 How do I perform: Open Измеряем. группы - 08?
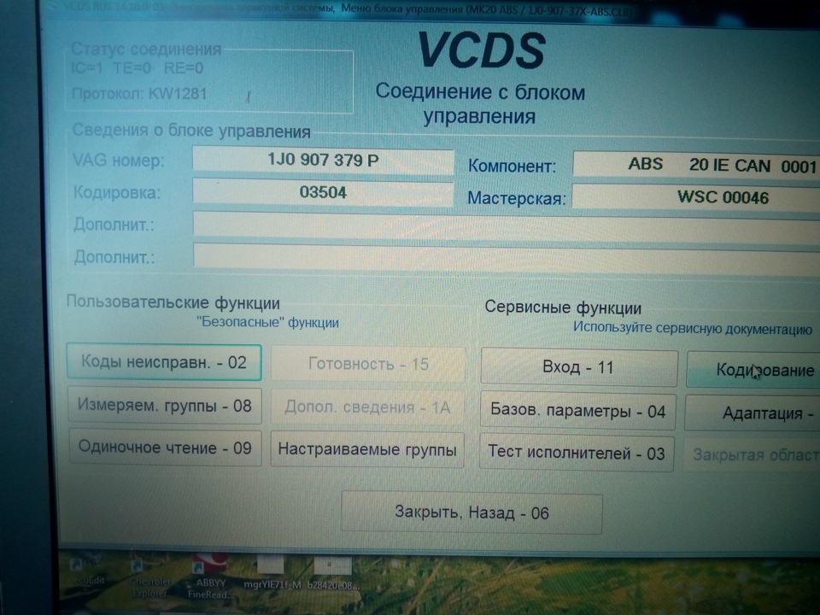pos(164,405)
